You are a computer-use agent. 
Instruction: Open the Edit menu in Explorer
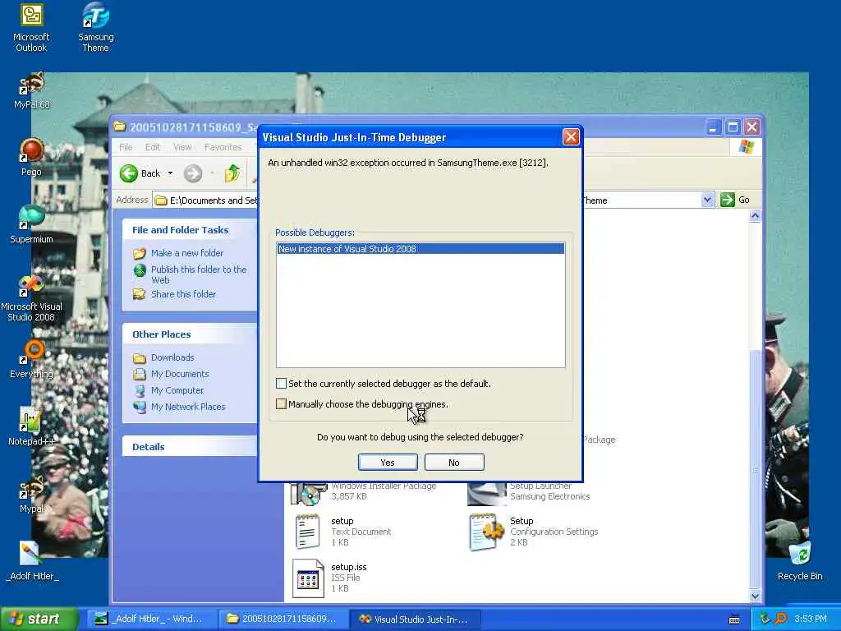tap(152, 147)
